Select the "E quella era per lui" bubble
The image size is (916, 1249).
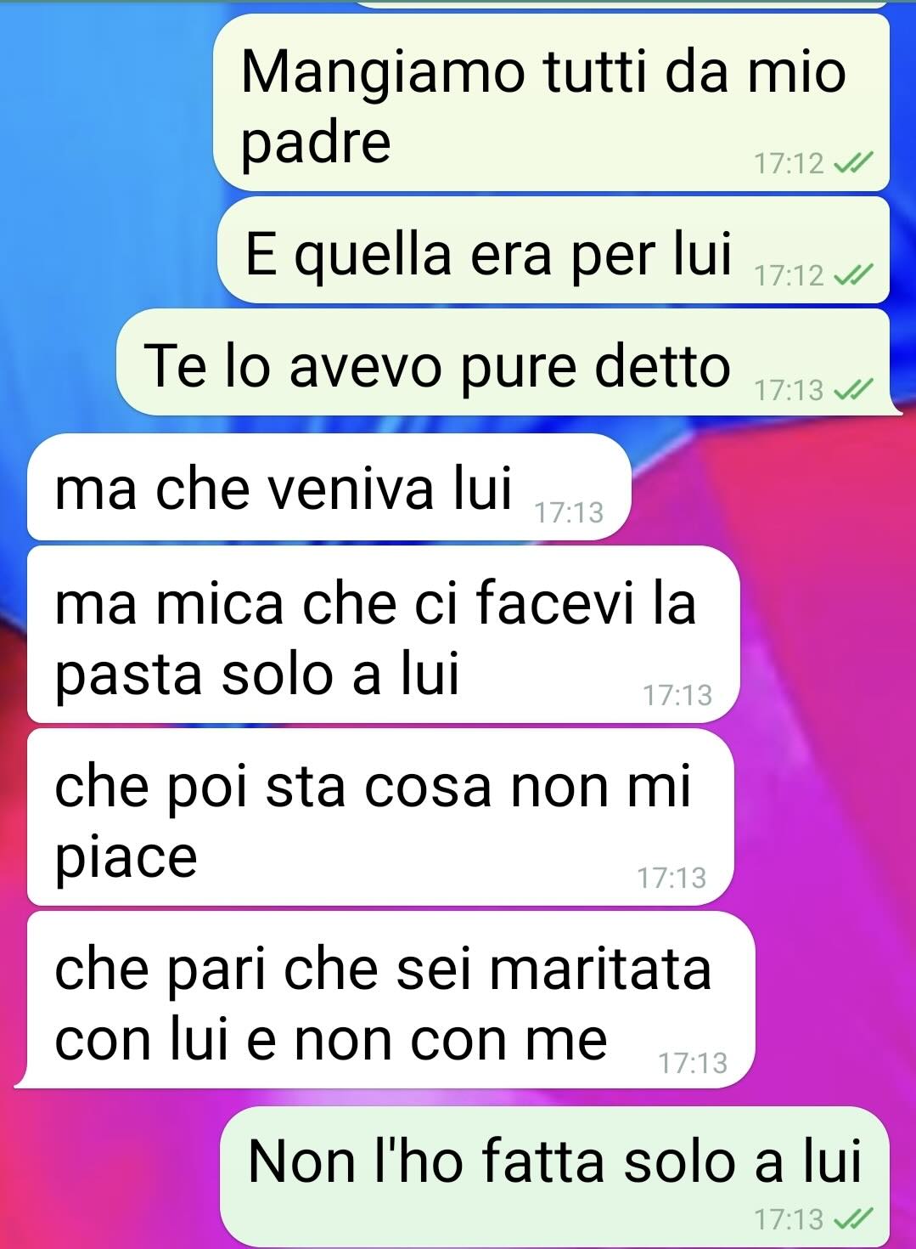pos(554,250)
